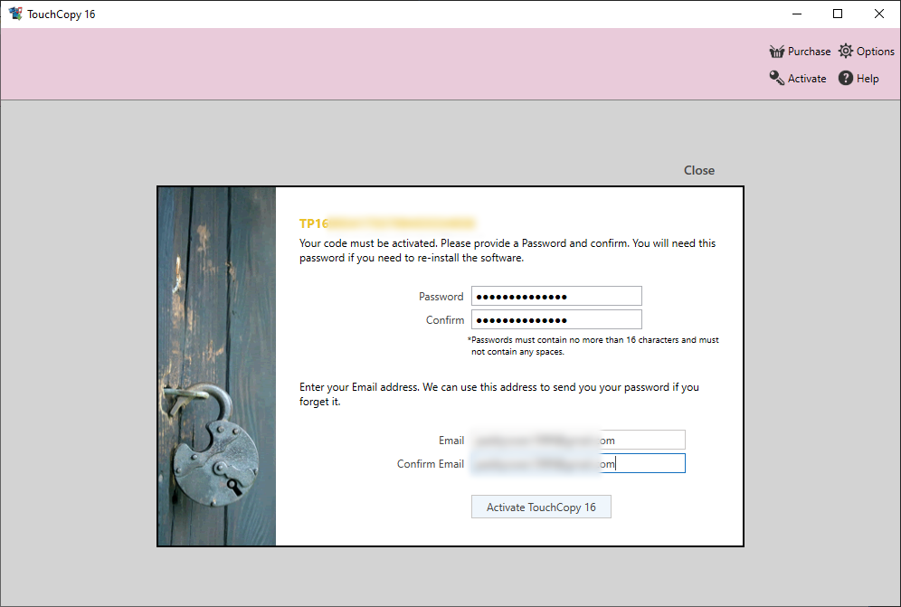The width and height of the screenshot is (901, 607).
Task: Click into the Email address field
Action: tap(578, 441)
